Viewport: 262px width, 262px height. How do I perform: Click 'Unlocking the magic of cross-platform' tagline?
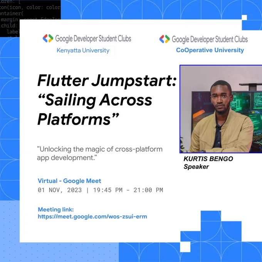(100, 149)
